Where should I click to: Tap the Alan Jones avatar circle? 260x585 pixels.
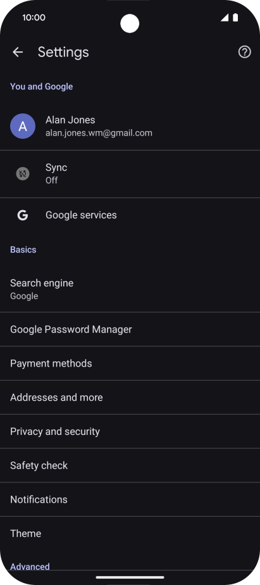coord(23,126)
